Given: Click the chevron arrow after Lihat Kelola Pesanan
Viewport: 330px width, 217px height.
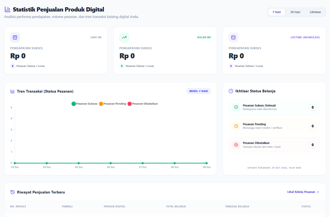Looking at the screenshot, I should point(318,192).
